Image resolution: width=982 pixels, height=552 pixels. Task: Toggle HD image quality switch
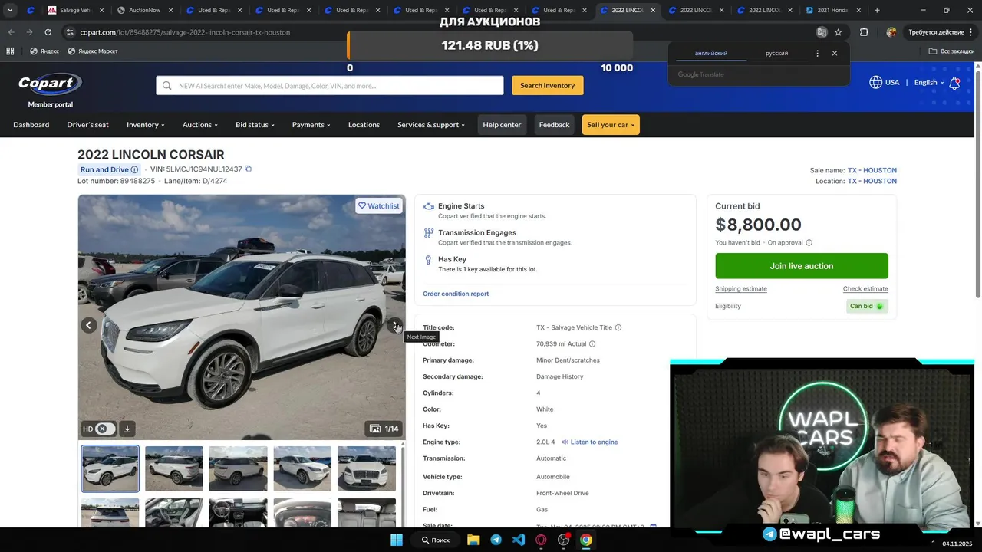point(106,429)
